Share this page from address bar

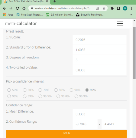pyautogui.click(x=98, y=8)
